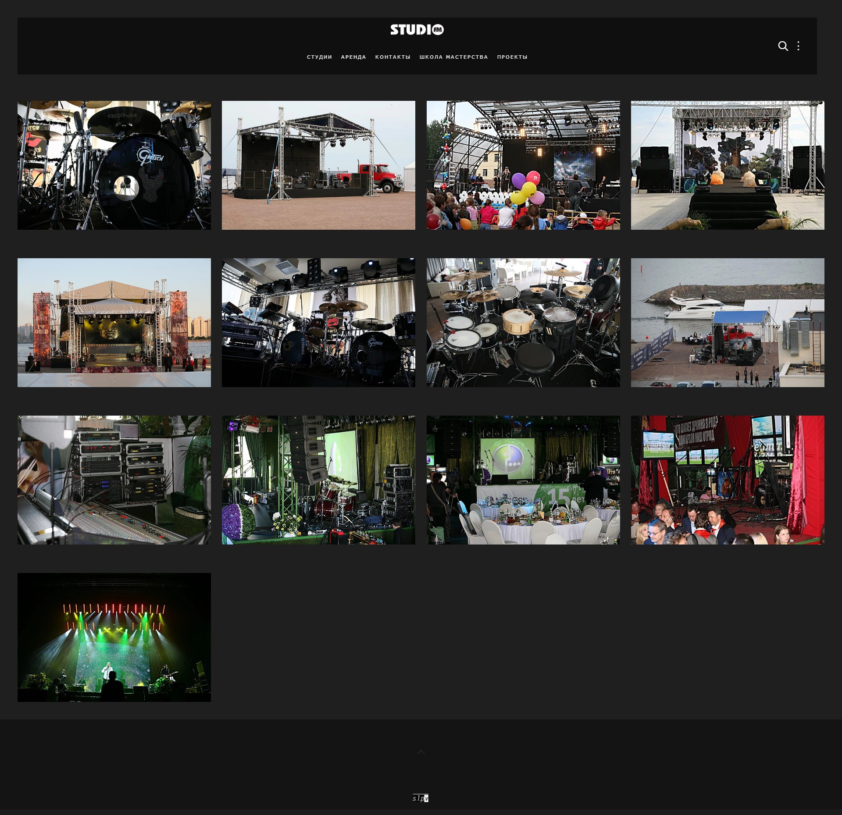Open the mixing console and rack photo
Screen dimensions: 842x815
pyautogui.click(x=114, y=480)
